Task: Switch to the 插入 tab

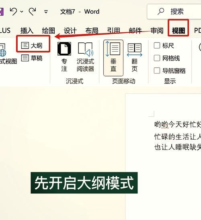Action: coord(27,30)
